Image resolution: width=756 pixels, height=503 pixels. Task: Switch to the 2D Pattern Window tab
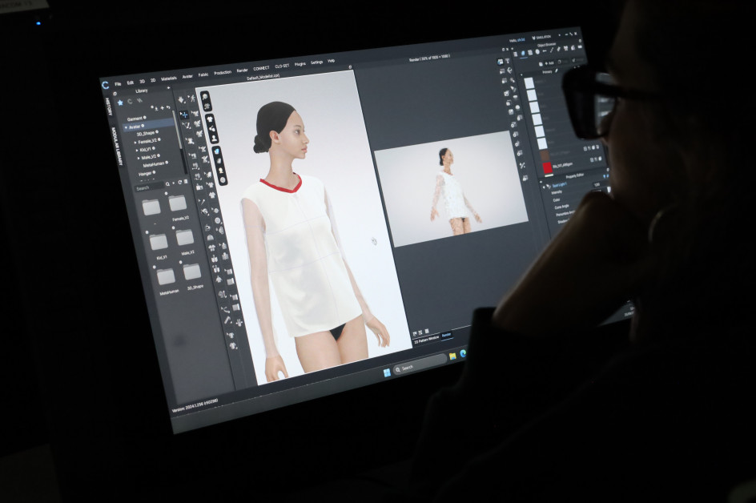tap(425, 341)
